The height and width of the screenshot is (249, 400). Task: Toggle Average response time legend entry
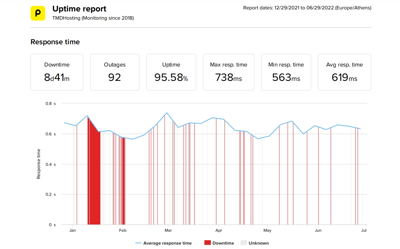coord(164,243)
